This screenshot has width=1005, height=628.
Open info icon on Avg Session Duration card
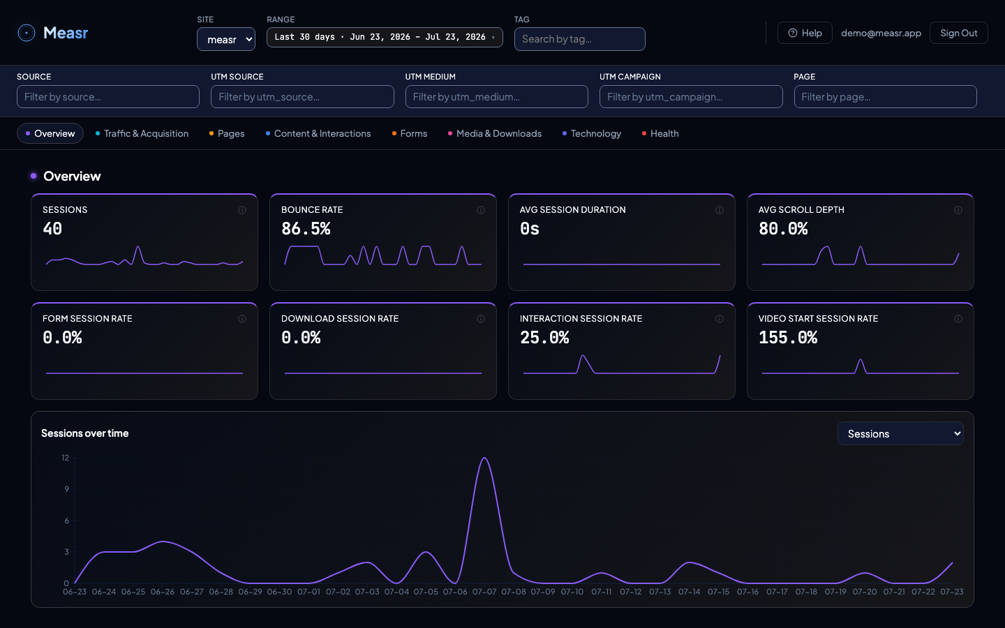[x=720, y=210]
